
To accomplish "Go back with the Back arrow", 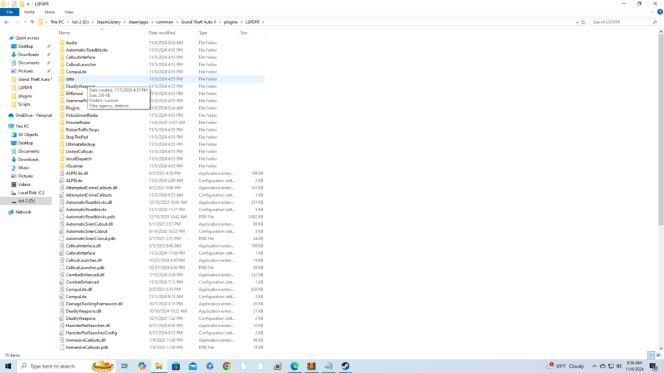I will pos(7,22).
